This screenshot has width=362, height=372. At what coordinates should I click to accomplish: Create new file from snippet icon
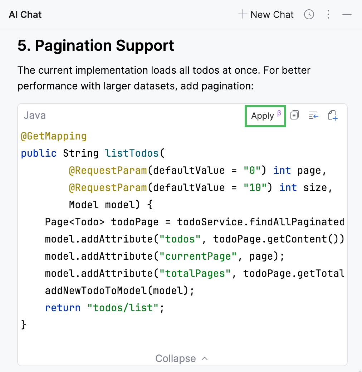tap(333, 115)
